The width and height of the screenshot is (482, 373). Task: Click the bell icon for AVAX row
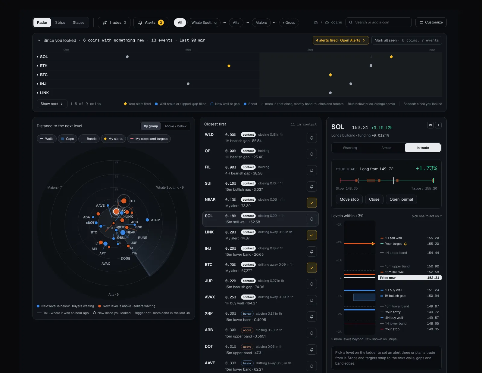312,300
